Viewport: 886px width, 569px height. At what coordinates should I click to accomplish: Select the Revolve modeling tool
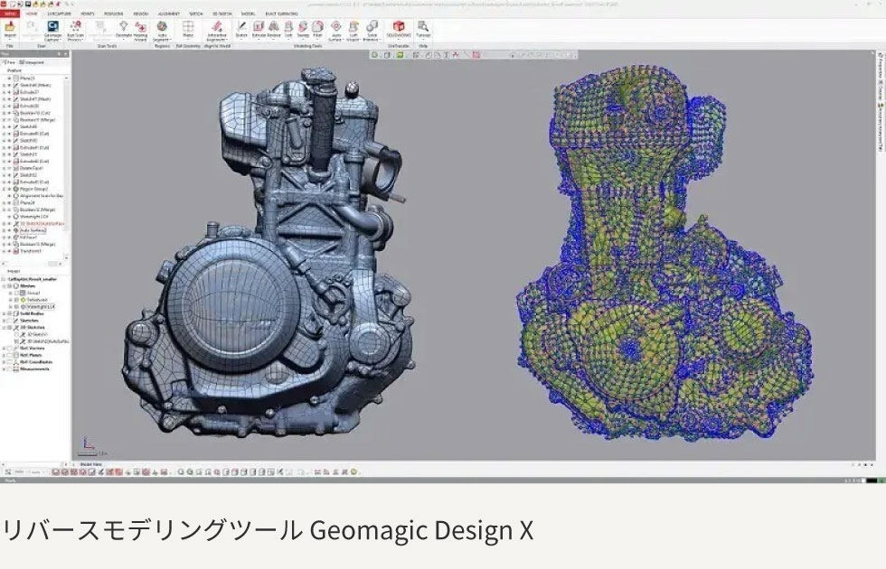click(274, 29)
